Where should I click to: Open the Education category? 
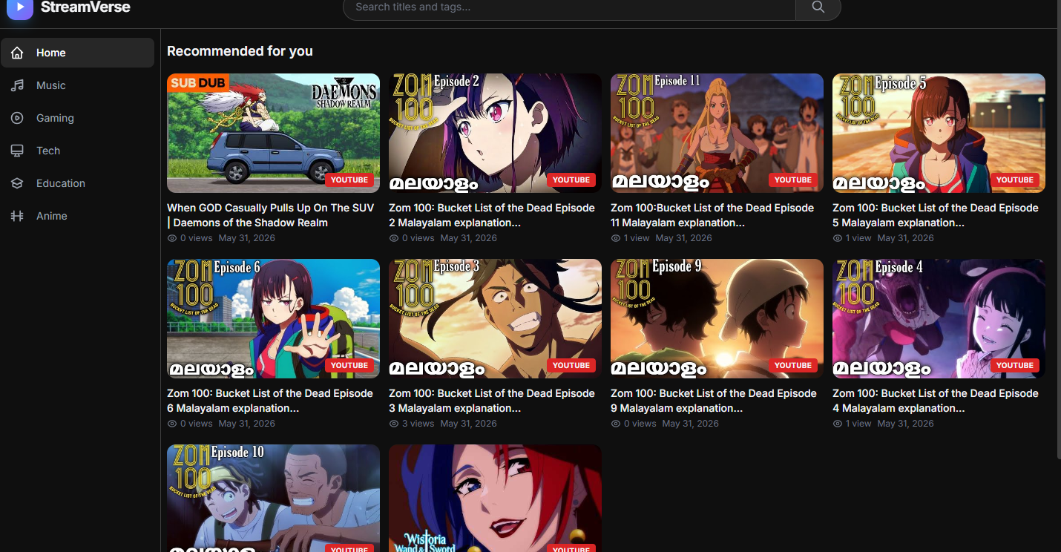(77, 183)
